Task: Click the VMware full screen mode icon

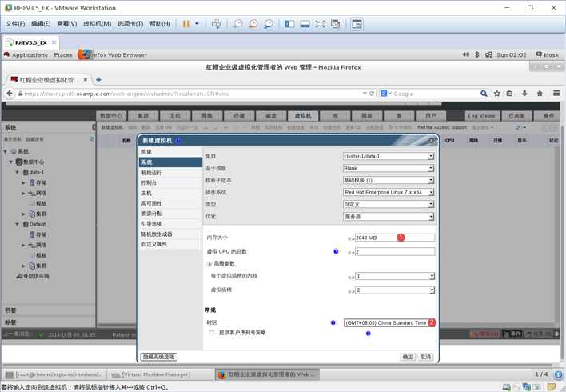Action: point(320,24)
